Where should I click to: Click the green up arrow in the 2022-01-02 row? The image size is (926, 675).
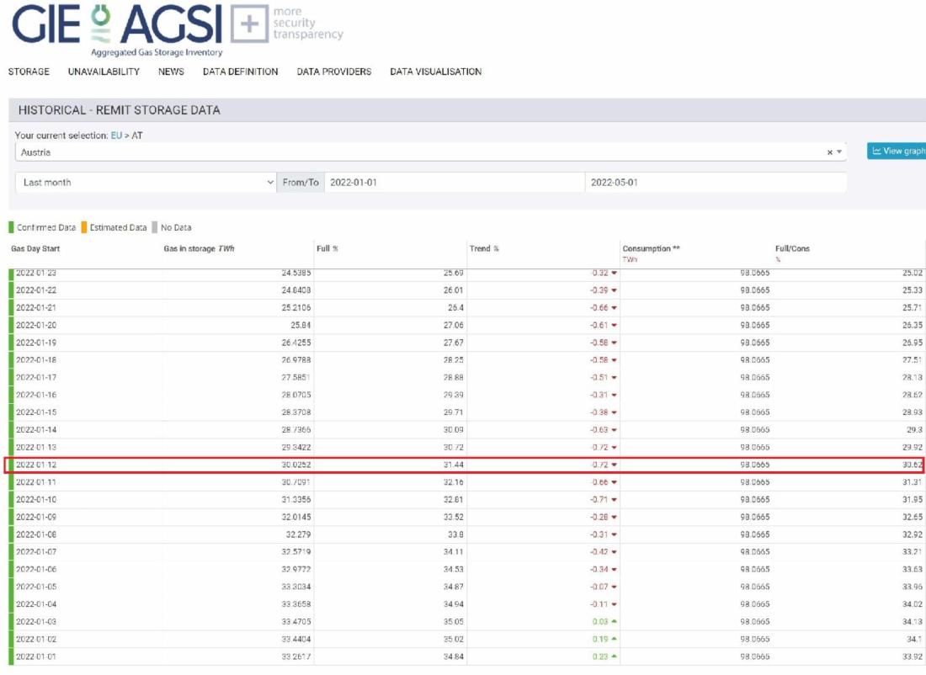coord(615,639)
